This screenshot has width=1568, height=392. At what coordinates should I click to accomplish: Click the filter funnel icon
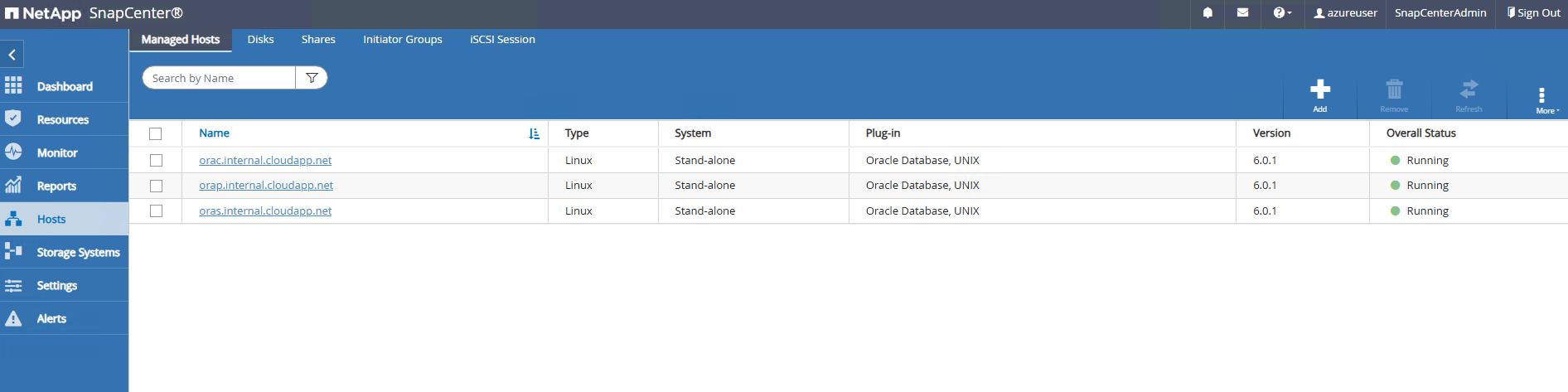[312, 78]
